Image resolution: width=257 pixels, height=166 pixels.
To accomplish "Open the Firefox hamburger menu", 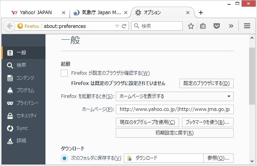I will tap(247, 26).
